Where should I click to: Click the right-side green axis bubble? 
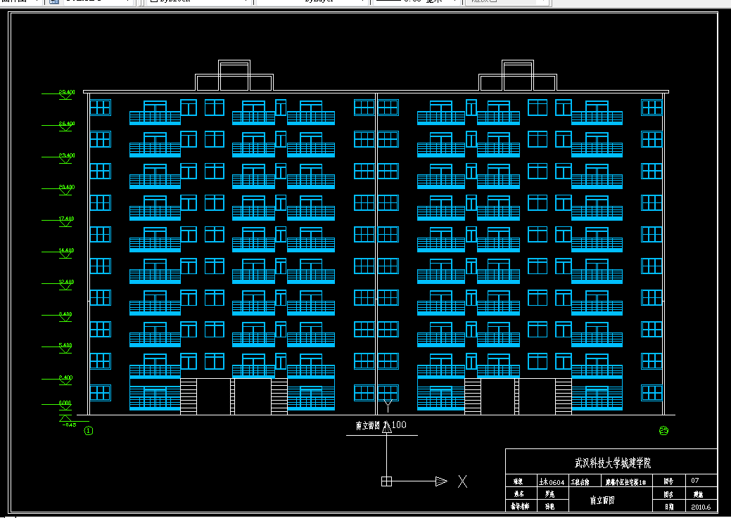pyautogui.click(x=664, y=431)
